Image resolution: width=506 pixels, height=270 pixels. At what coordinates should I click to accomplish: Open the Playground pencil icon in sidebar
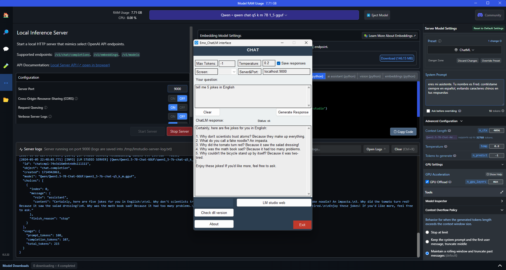[6, 66]
